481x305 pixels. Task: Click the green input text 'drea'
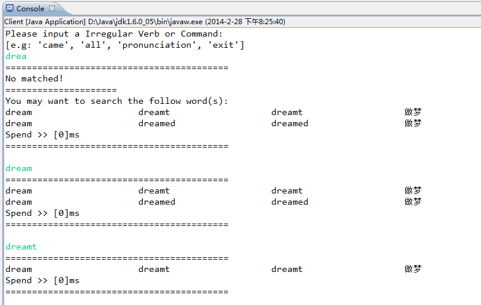point(16,57)
